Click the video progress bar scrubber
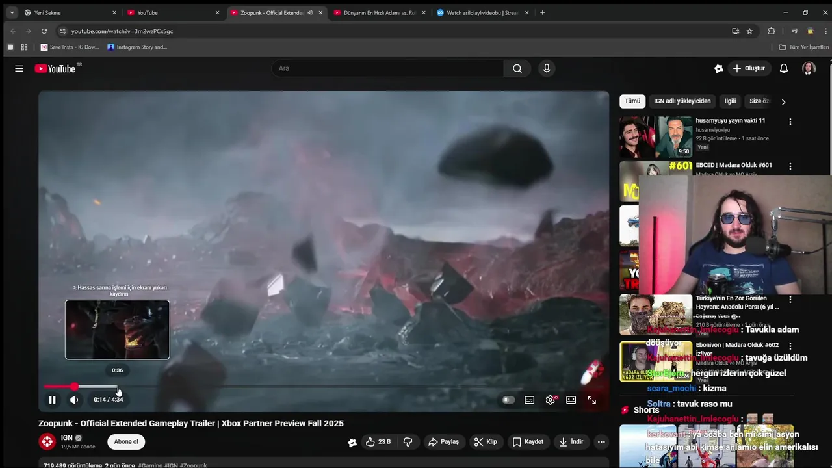Screen dimensions: 832x468 (x=74, y=387)
